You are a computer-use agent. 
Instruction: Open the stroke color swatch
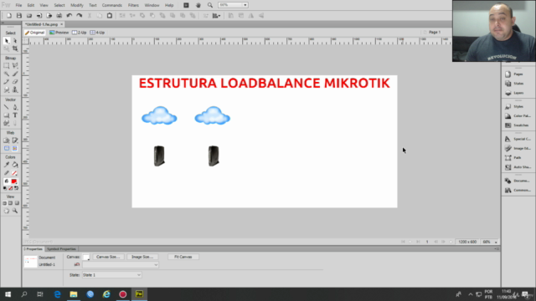click(x=13, y=173)
